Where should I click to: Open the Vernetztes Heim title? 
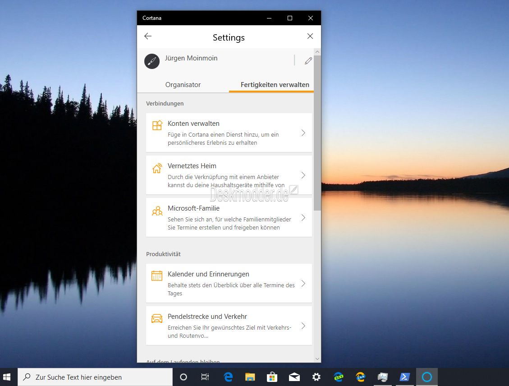(192, 166)
